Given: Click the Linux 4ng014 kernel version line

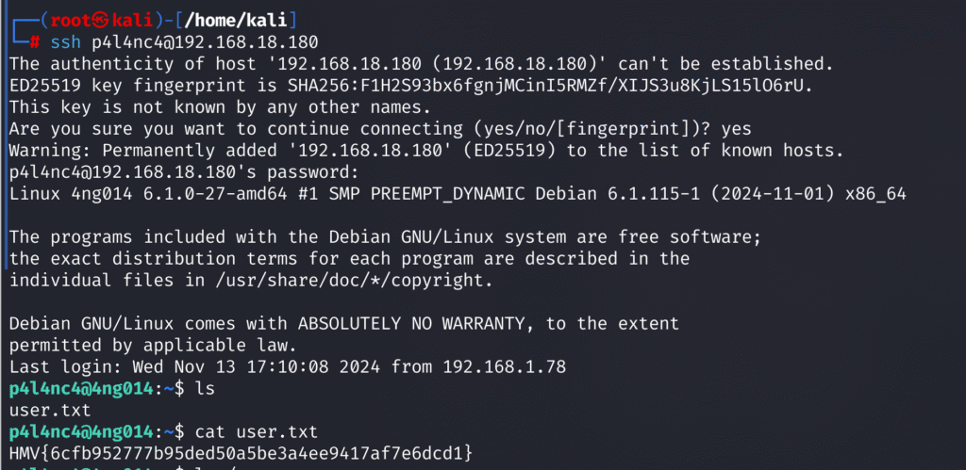Looking at the screenshot, I should click(458, 193).
